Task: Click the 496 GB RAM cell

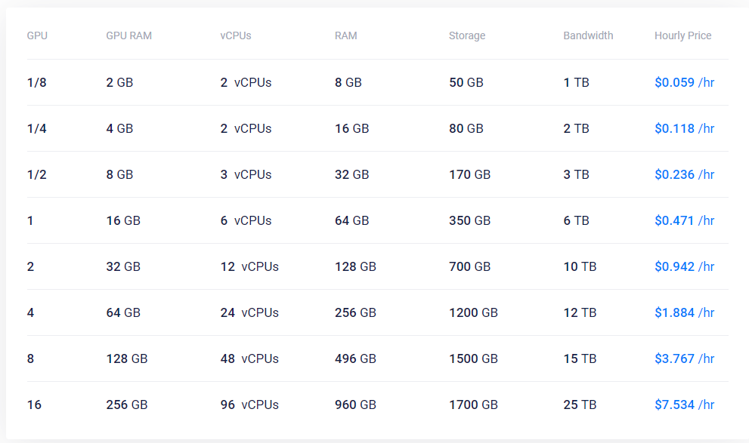Action: tap(355, 358)
